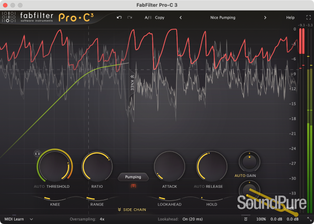314x224 pixels.
Task: Click the undo arrow in the header
Action: tap(119, 18)
